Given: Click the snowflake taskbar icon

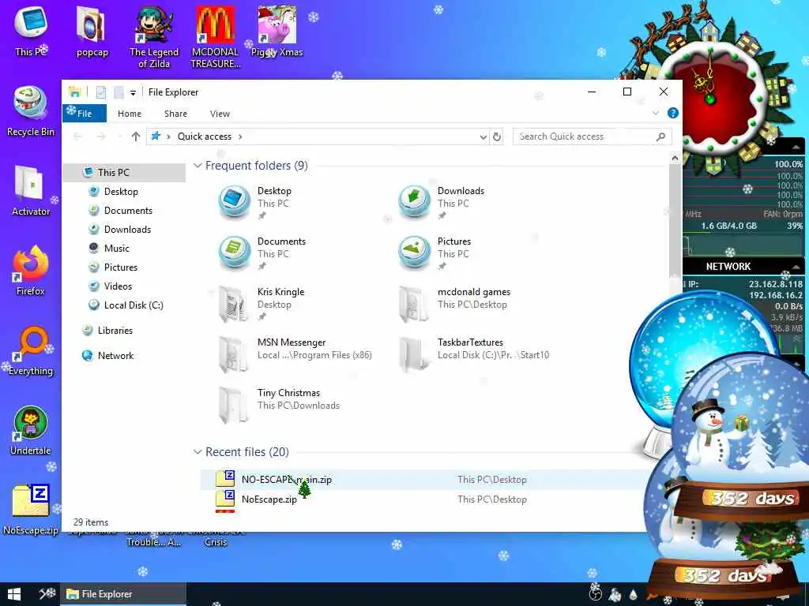Looking at the screenshot, I should coord(47,593).
